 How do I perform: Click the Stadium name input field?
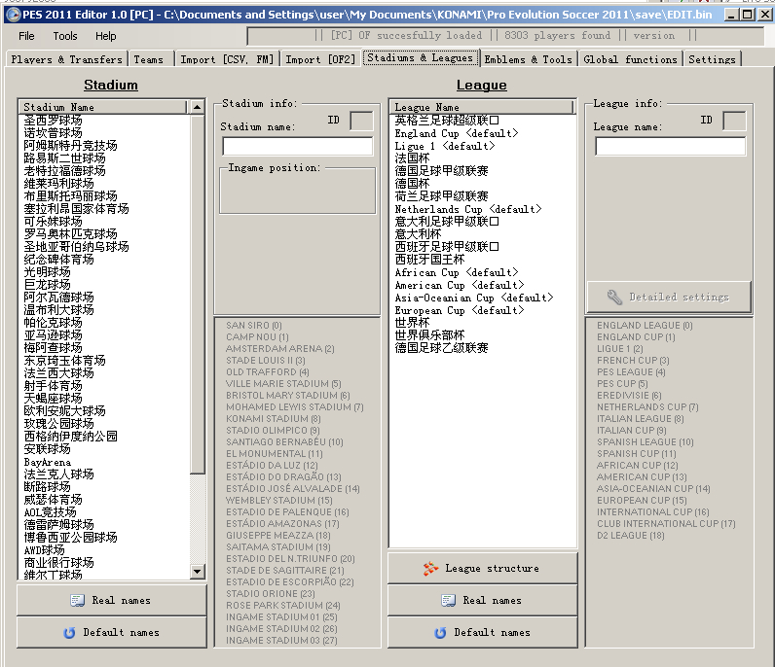point(298,146)
